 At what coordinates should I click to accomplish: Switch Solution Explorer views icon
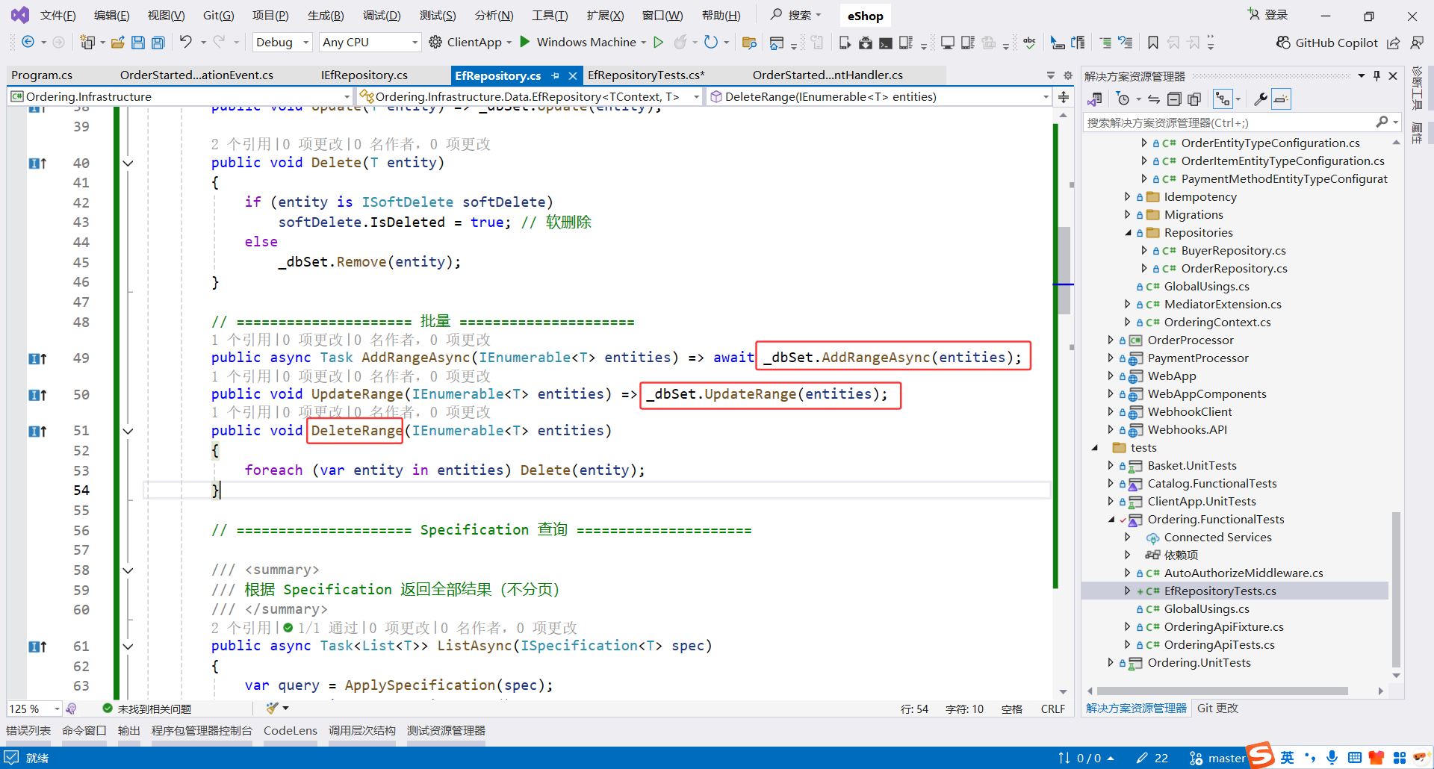pos(1095,99)
